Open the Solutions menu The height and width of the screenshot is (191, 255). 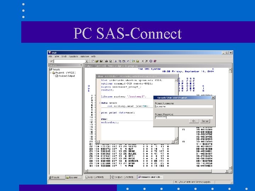click(73, 57)
